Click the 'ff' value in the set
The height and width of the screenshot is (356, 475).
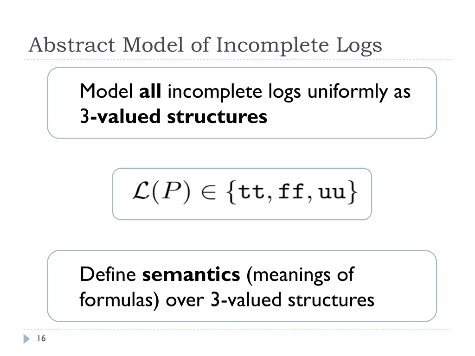click(291, 191)
